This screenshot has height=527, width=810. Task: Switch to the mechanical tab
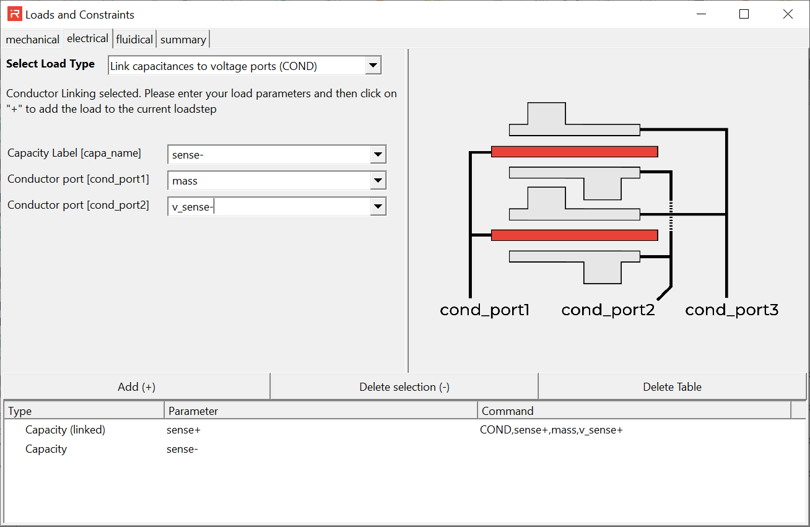pos(32,40)
